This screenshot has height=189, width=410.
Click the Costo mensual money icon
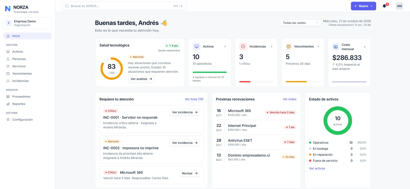(x=336, y=47)
